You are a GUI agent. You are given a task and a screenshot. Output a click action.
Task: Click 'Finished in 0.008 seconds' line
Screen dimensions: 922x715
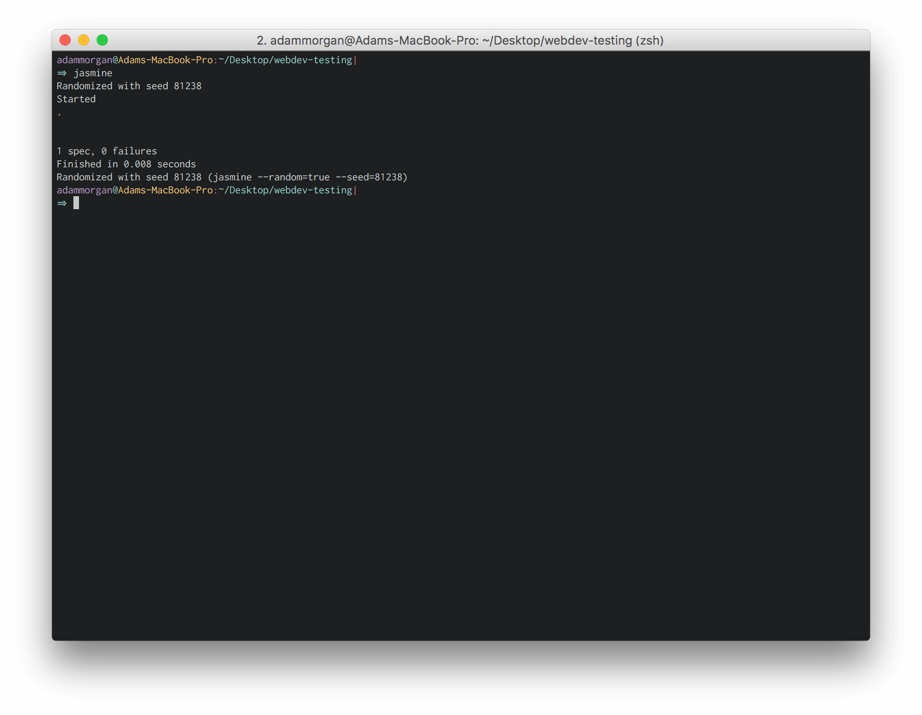[126, 164]
